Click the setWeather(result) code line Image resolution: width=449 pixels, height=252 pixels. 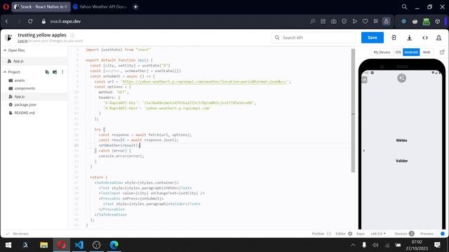(x=119, y=145)
